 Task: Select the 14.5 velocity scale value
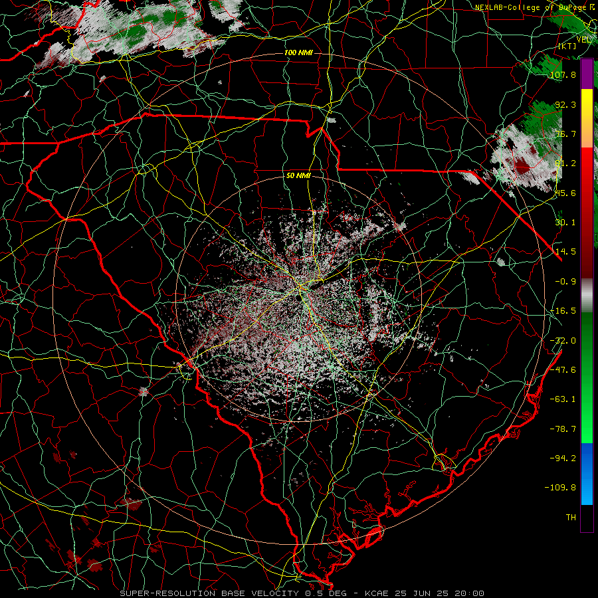pyautogui.click(x=565, y=252)
